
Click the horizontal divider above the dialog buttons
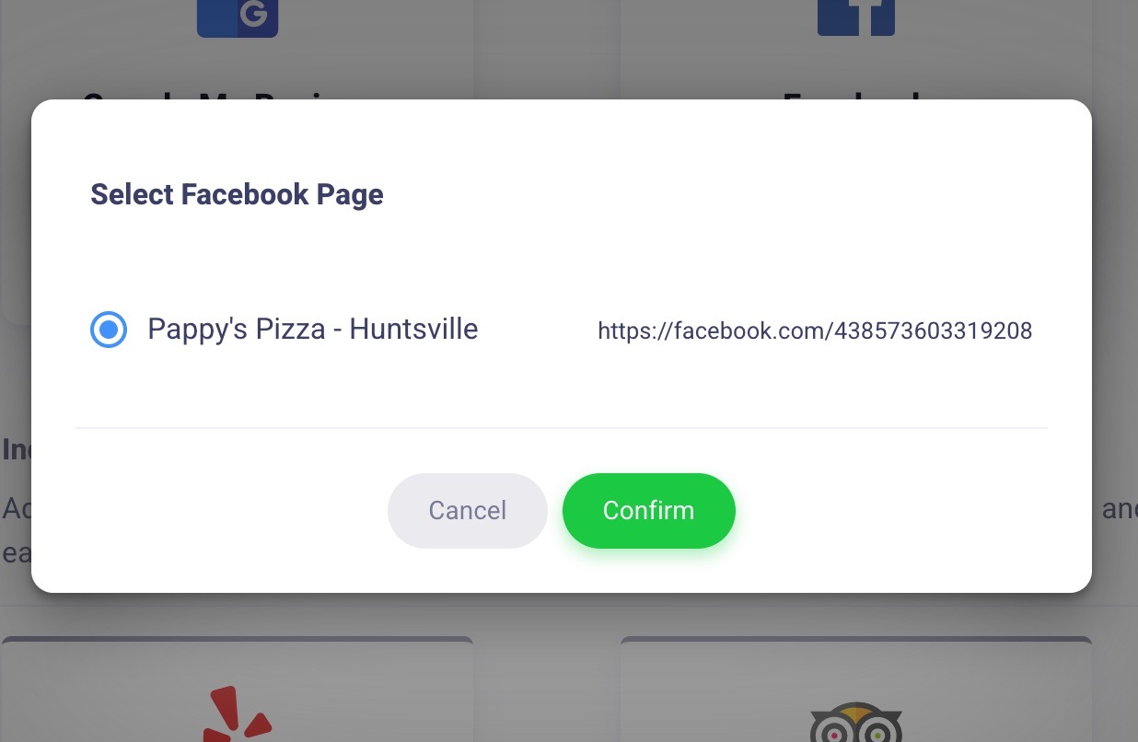[x=562, y=428]
